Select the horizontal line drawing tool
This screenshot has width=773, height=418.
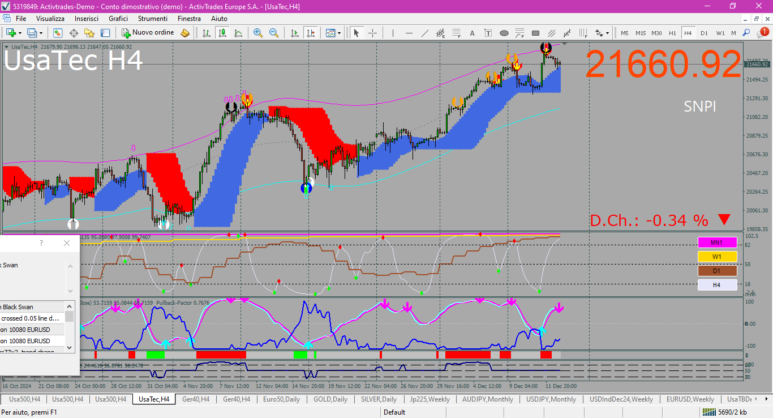coord(409,33)
